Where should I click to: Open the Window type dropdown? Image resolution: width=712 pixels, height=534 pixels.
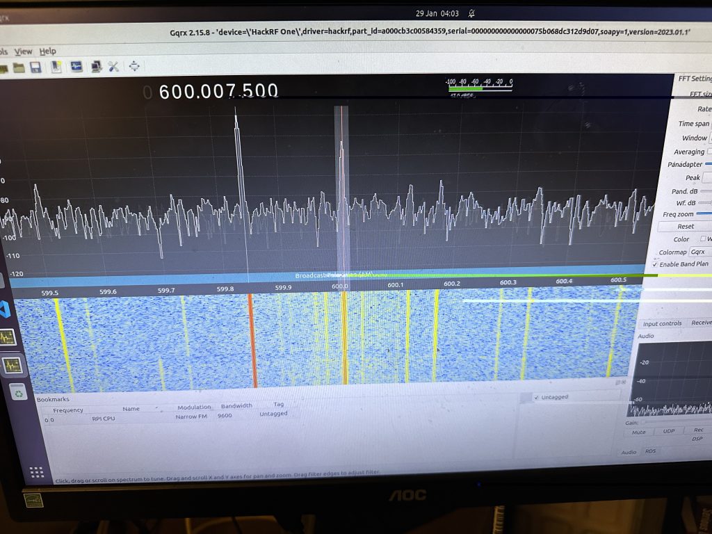click(x=710, y=138)
